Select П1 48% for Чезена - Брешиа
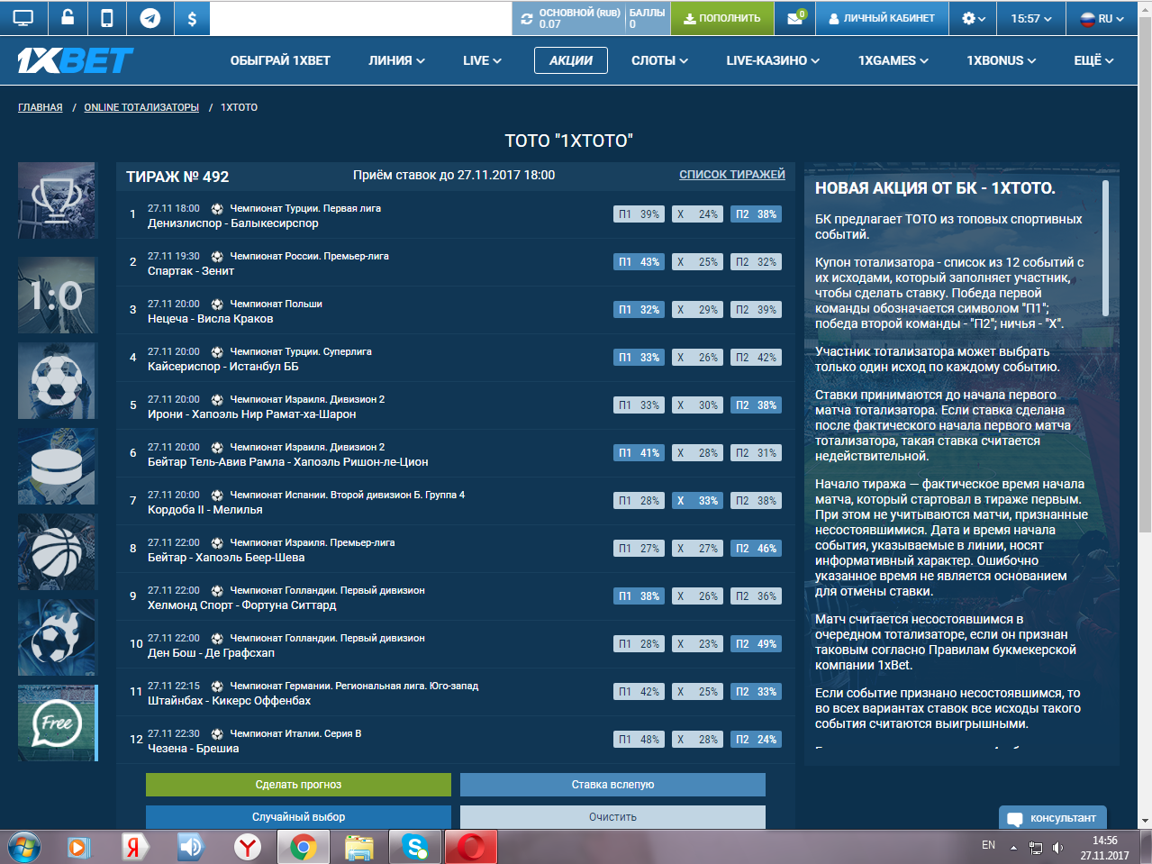 (x=639, y=740)
